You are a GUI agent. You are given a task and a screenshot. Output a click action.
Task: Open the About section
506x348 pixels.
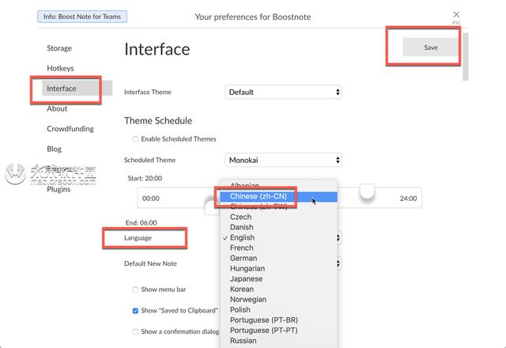57,108
